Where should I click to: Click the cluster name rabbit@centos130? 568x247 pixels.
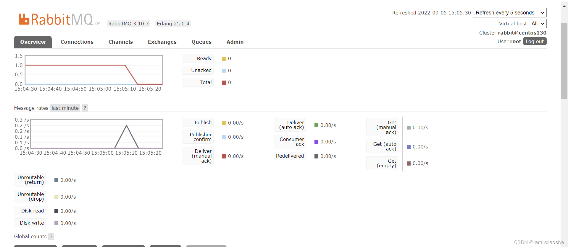(522, 33)
